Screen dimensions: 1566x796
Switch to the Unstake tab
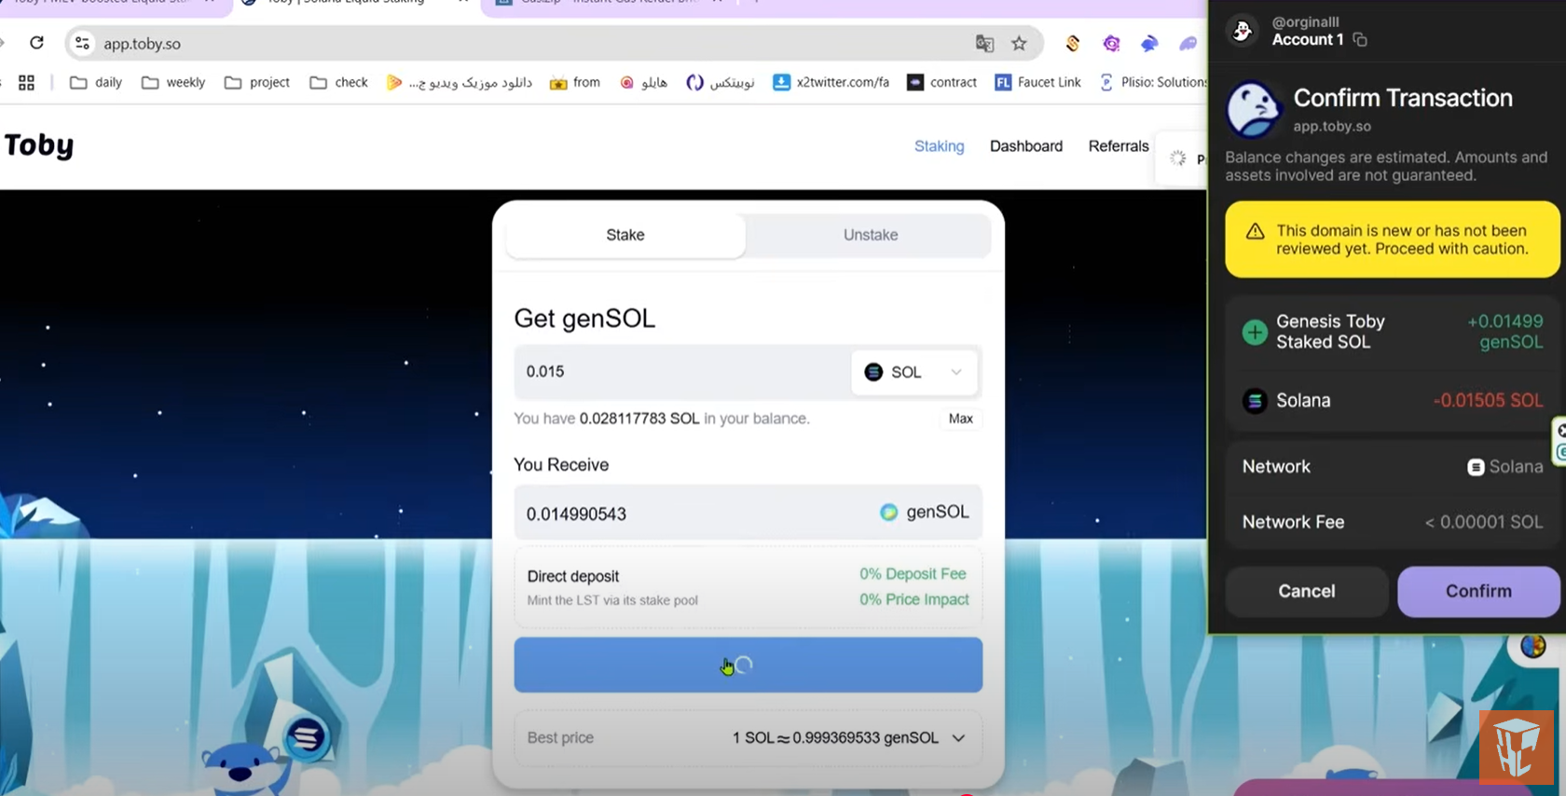[x=871, y=235]
